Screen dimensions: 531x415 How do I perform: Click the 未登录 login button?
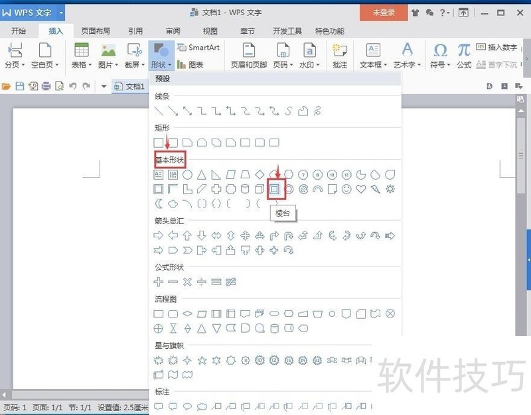coord(384,13)
